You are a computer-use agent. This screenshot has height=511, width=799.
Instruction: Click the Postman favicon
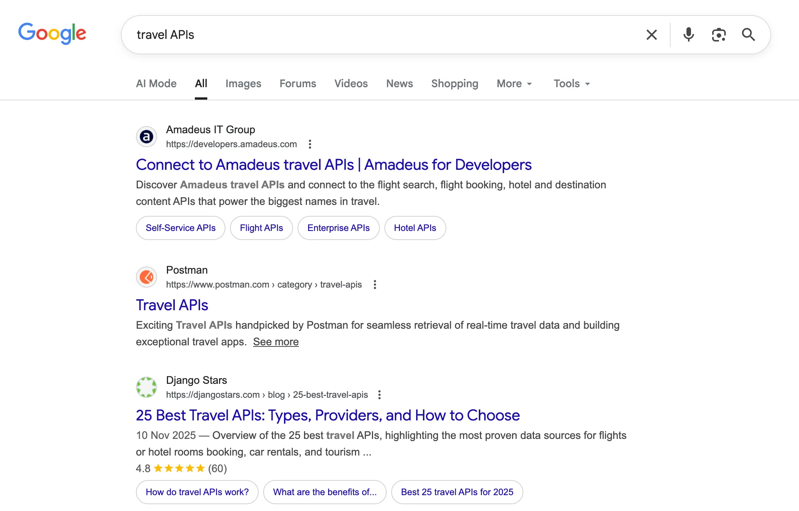click(146, 277)
